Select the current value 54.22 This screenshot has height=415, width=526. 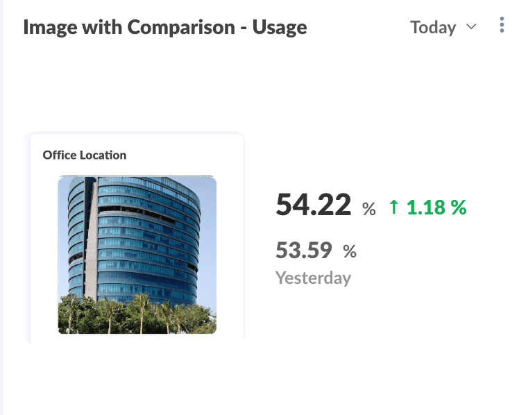(314, 204)
